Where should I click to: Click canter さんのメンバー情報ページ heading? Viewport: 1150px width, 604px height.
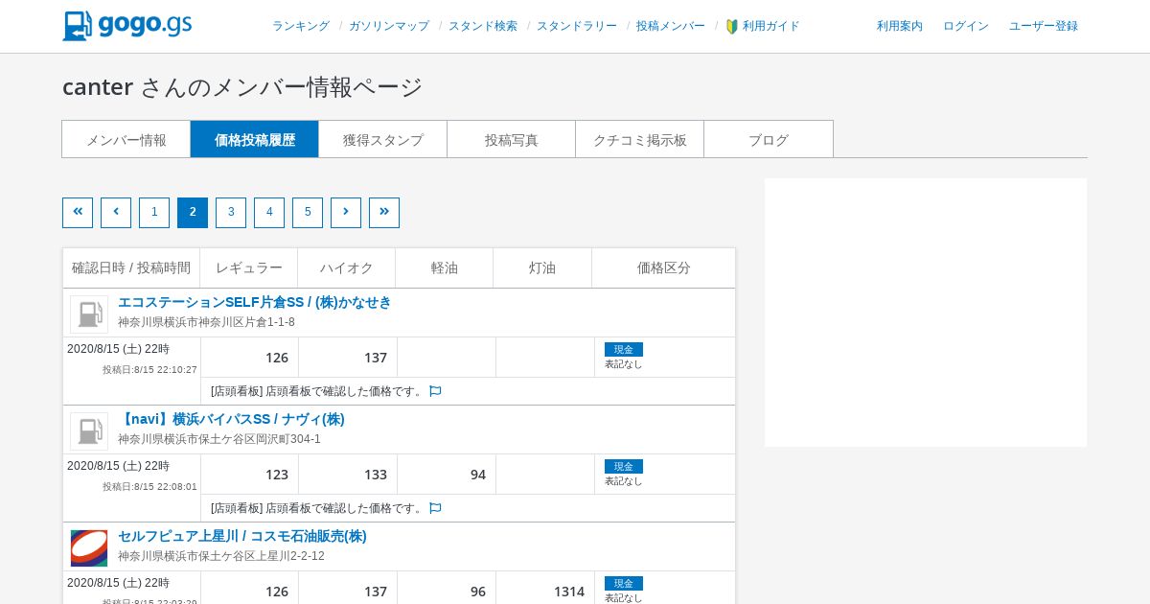pyautogui.click(x=242, y=87)
